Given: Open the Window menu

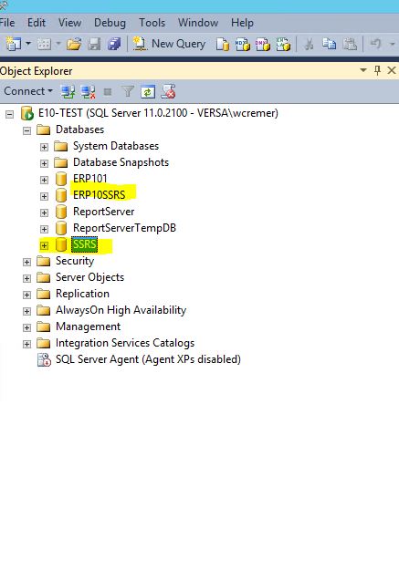Looking at the screenshot, I should pos(198,23).
